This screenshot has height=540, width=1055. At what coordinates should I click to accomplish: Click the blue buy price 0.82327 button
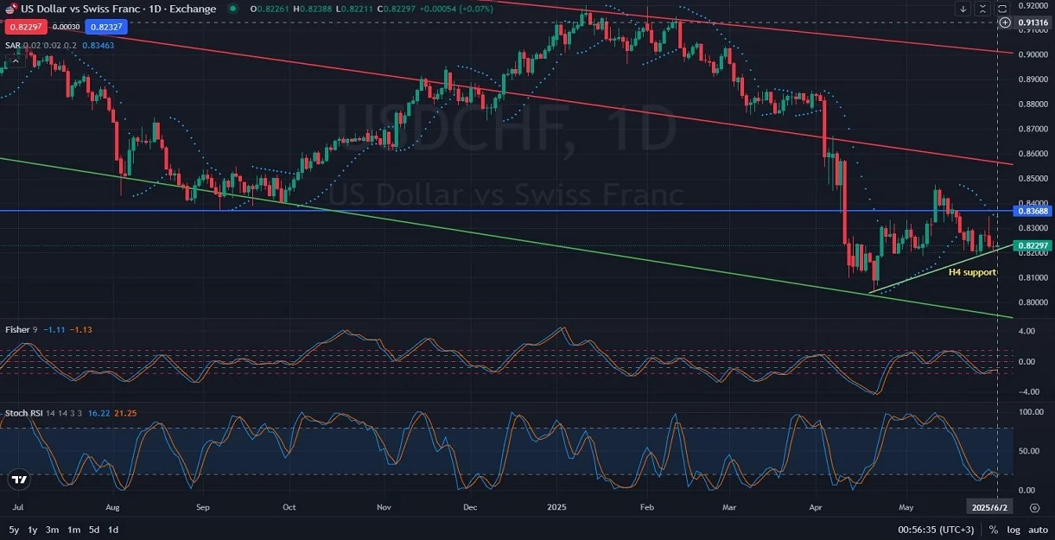[106, 27]
